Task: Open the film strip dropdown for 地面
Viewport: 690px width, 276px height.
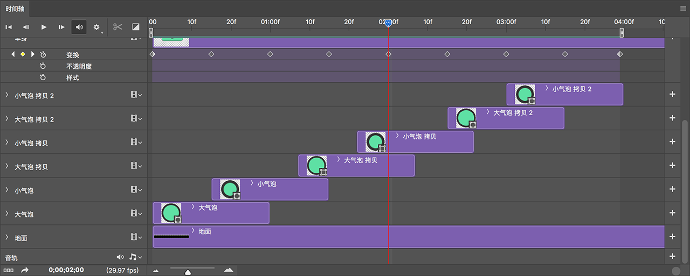Action: pos(136,237)
